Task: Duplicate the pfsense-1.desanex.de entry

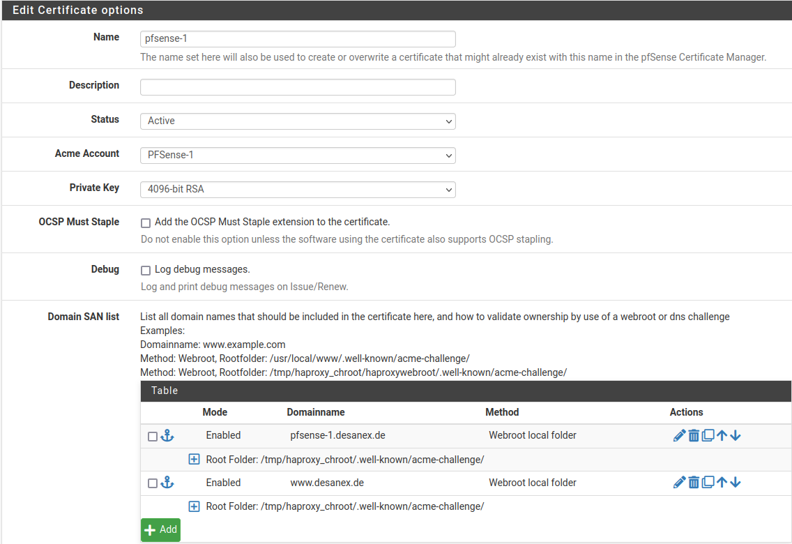Action: point(708,436)
